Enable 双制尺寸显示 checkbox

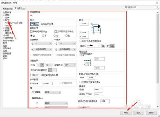[31, 31]
